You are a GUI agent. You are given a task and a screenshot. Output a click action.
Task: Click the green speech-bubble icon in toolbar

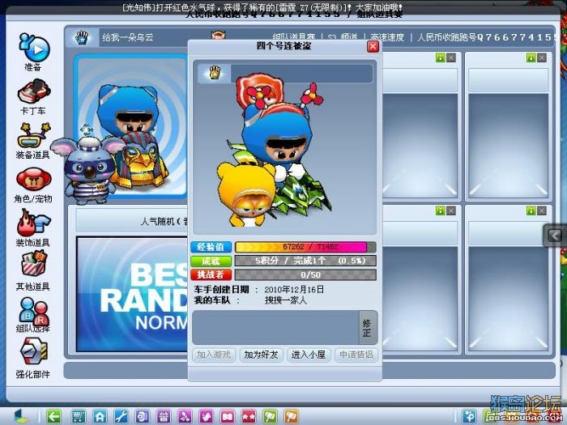[x=270, y=416]
